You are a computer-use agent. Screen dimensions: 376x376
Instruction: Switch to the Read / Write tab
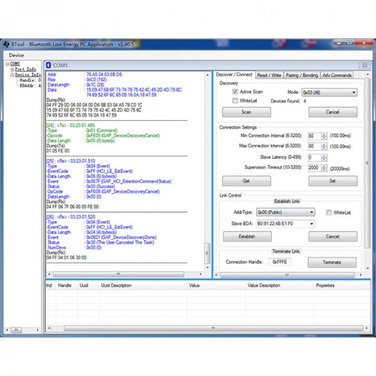[x=269, y=75]
